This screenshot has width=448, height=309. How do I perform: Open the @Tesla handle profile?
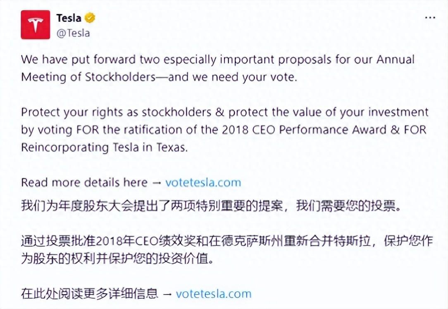[73, 33]
